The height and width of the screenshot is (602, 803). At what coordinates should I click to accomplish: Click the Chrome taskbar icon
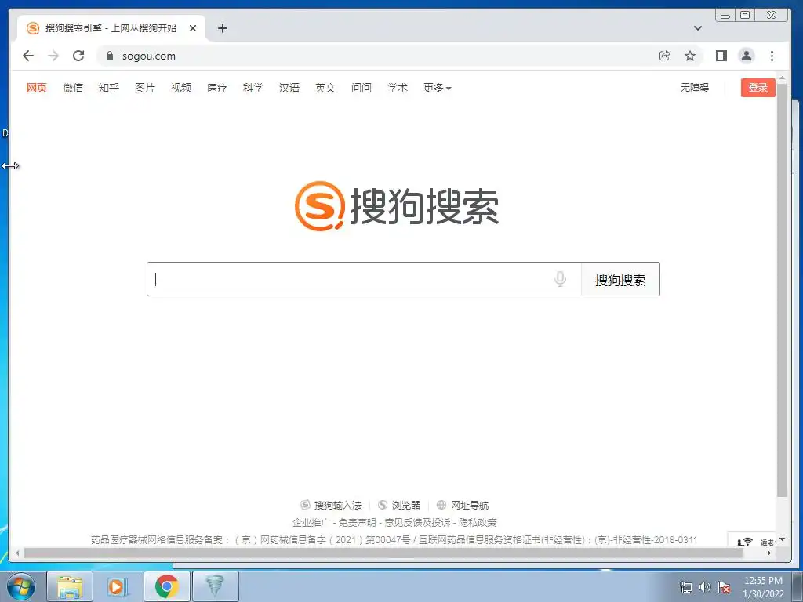(166, 586)
